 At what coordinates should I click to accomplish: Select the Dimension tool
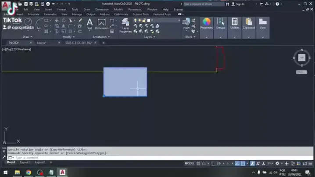(x=102, y=24)
